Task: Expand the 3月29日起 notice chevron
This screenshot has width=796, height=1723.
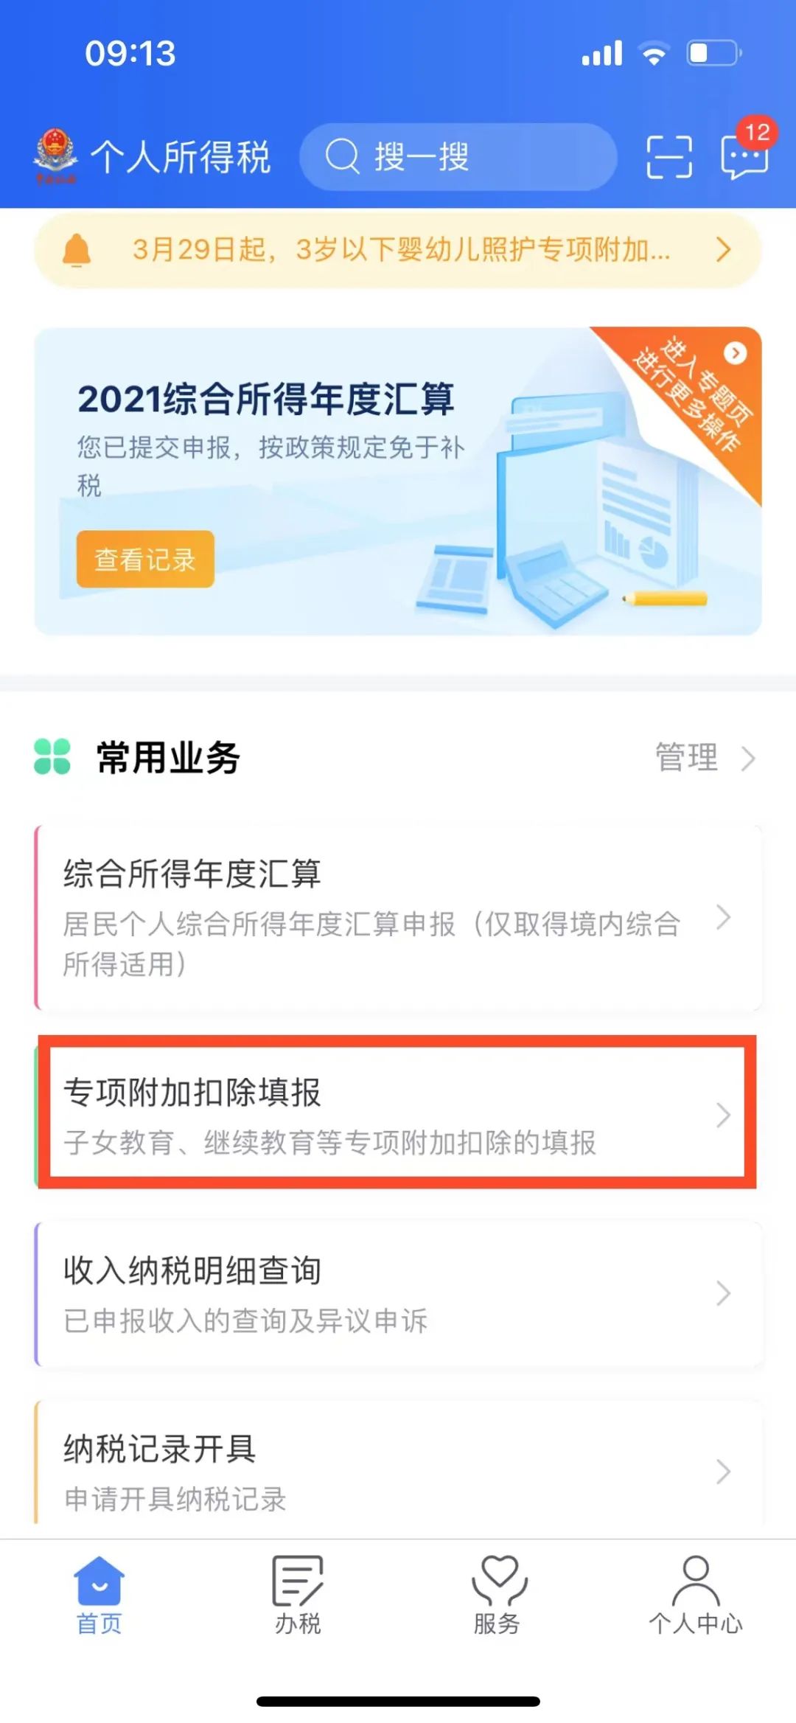Action: (x=724, y=251)
